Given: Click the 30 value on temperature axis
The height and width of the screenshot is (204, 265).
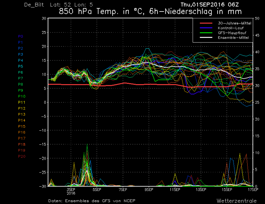Looking at the screenshot, I should point(44,18).
